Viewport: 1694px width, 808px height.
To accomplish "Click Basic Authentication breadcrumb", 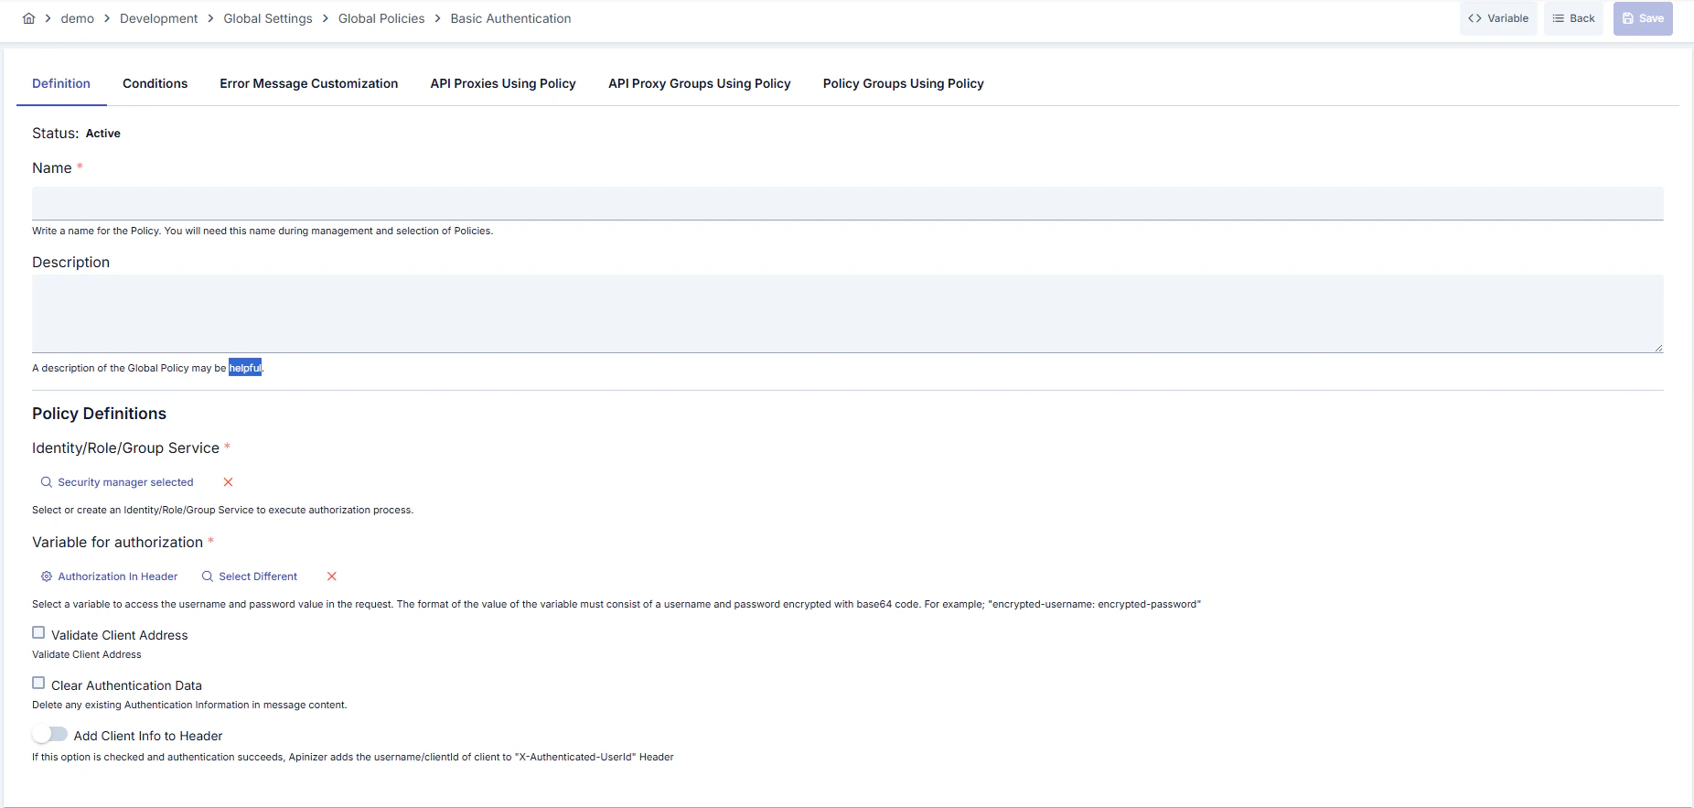I will click(510, 18).
